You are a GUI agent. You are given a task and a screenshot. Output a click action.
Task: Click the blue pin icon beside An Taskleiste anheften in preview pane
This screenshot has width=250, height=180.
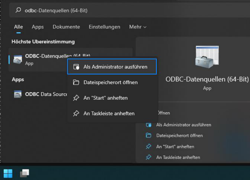pyautogui.click(x=149, y=157)
